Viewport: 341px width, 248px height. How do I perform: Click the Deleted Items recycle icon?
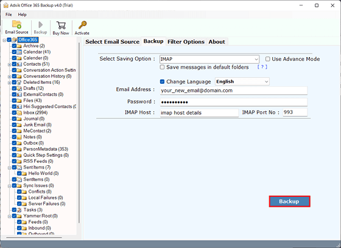point(19,82)
